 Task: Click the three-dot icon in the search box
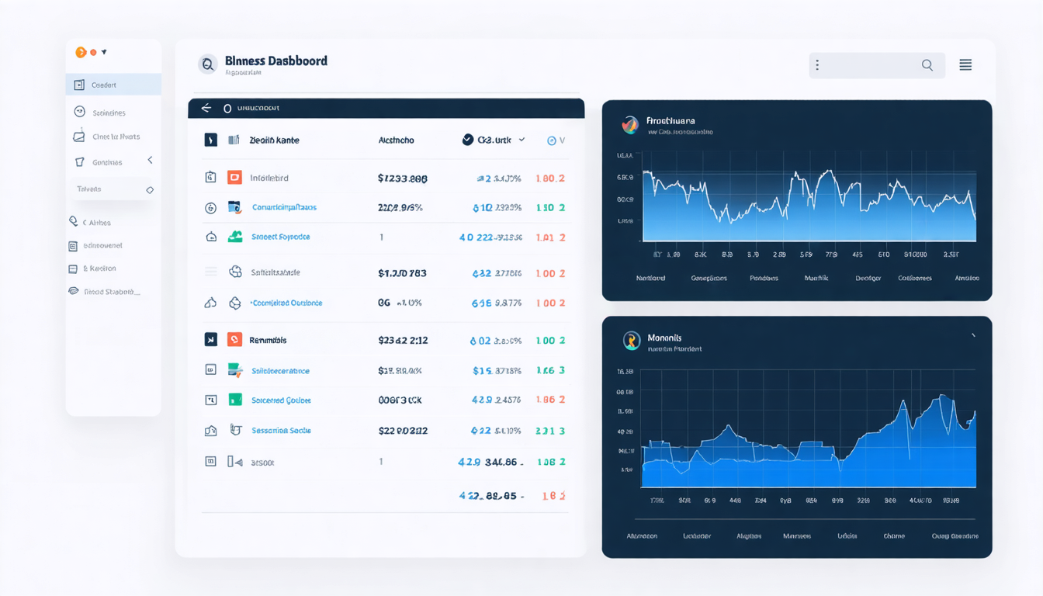click(817, 65)
